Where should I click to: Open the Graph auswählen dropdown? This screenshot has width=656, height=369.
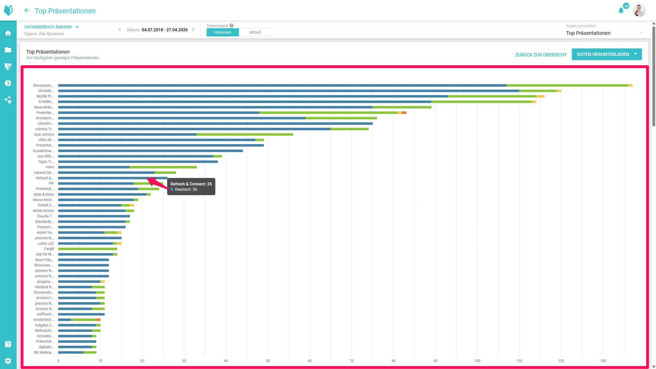click(604, 33)
